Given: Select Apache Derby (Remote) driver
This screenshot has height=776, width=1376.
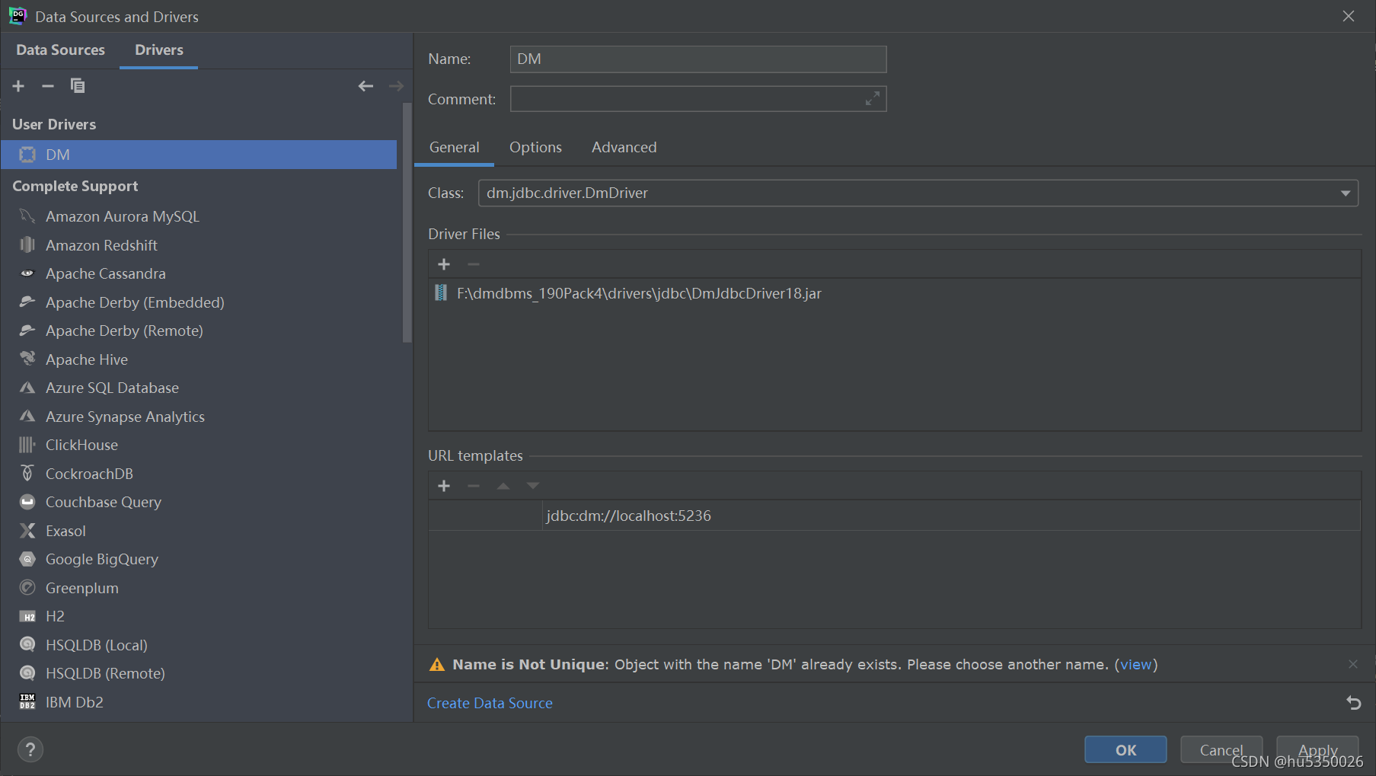Looking at the screenshot, I should pos(199,331).
